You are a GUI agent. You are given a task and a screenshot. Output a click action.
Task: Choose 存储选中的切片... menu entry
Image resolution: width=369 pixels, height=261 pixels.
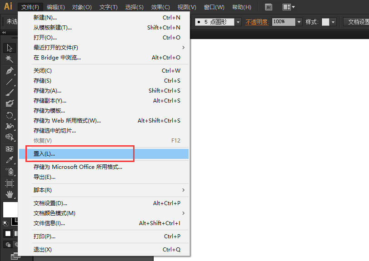(x=104, y=131)
